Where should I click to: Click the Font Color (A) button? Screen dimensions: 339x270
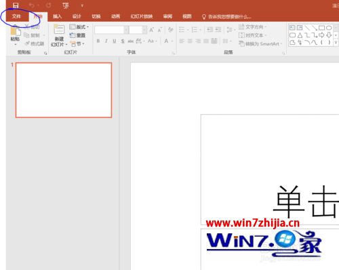[166, 41]
